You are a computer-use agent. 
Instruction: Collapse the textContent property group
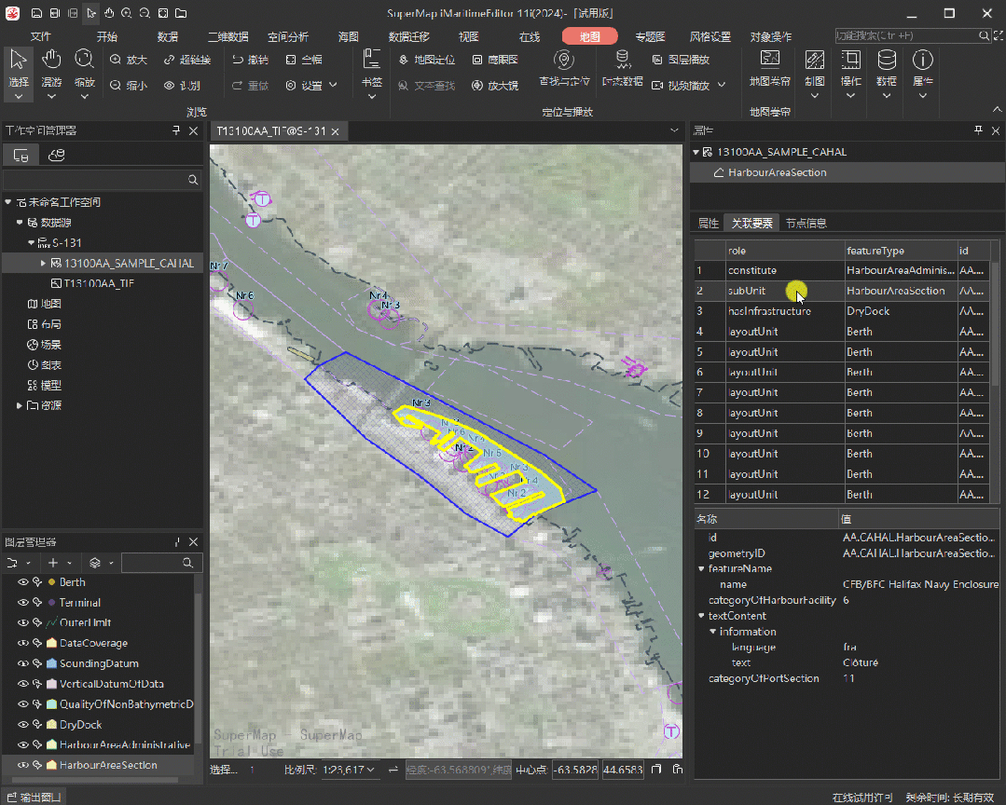[x=701, y=616]
